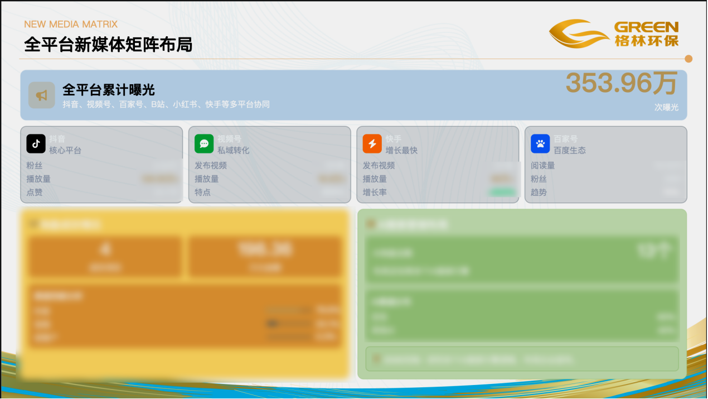This screenshot has height=399, width=708.
Task: Click the NEW MEDIA MATRIX subtitle text
Action: (x=71, y=24)
